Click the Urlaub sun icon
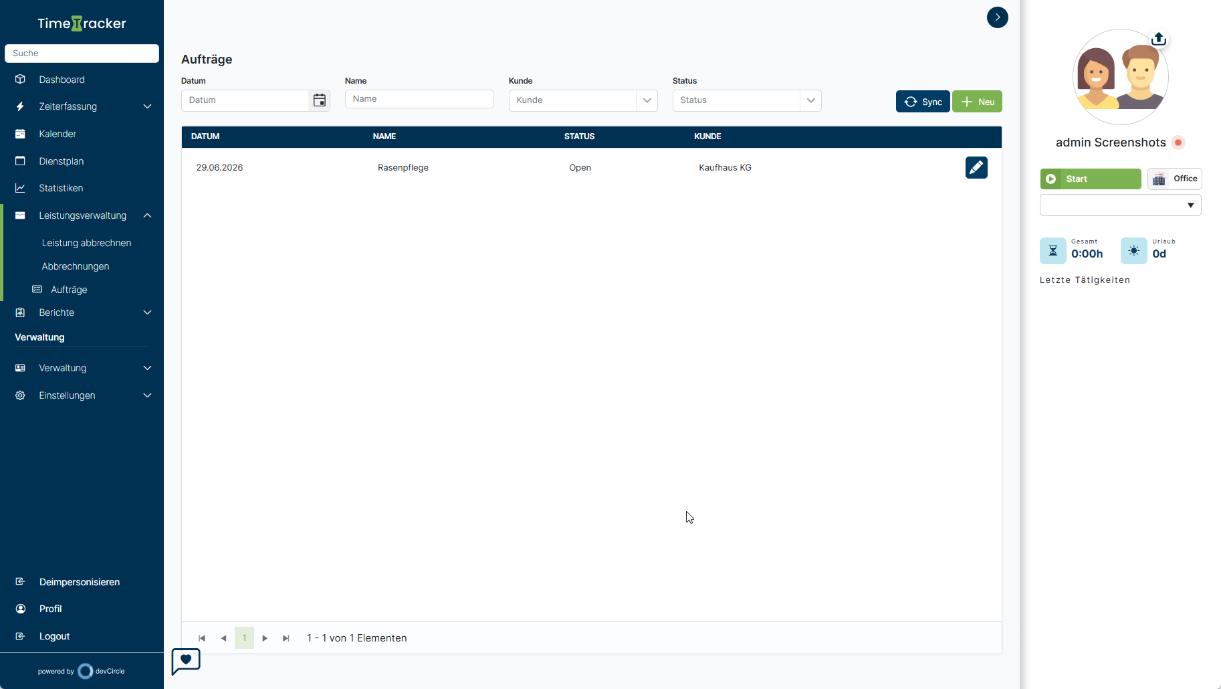Viewport: 1221px width, 689px height. pos(1134,251)
